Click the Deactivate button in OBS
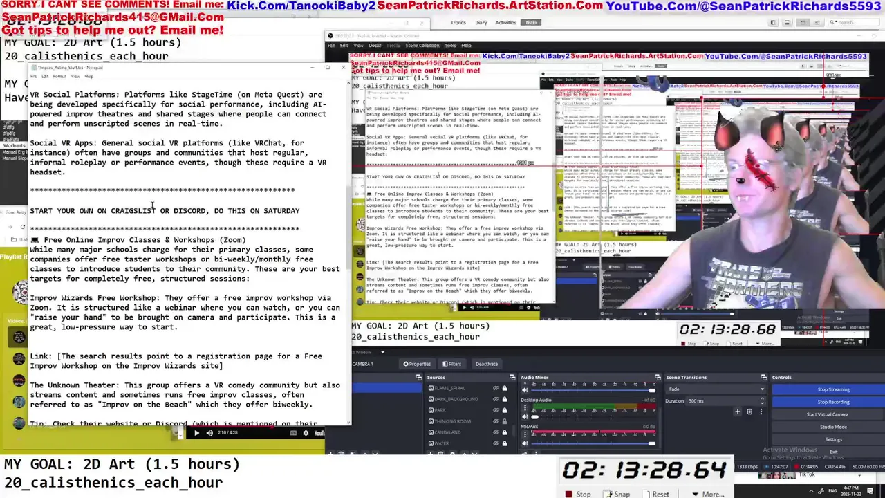This screenshot has height=498, width=885. point(487,364)
